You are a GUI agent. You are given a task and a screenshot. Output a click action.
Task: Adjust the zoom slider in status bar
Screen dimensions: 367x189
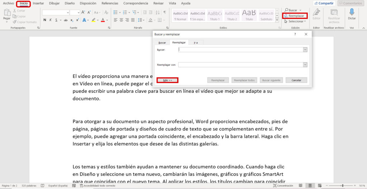[342, 186]
